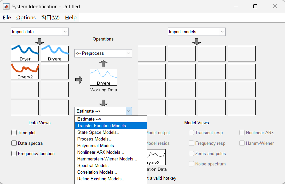Enable the Data spectra checkbox
Screen dimensions: 285x184
[x=14, y=143]
